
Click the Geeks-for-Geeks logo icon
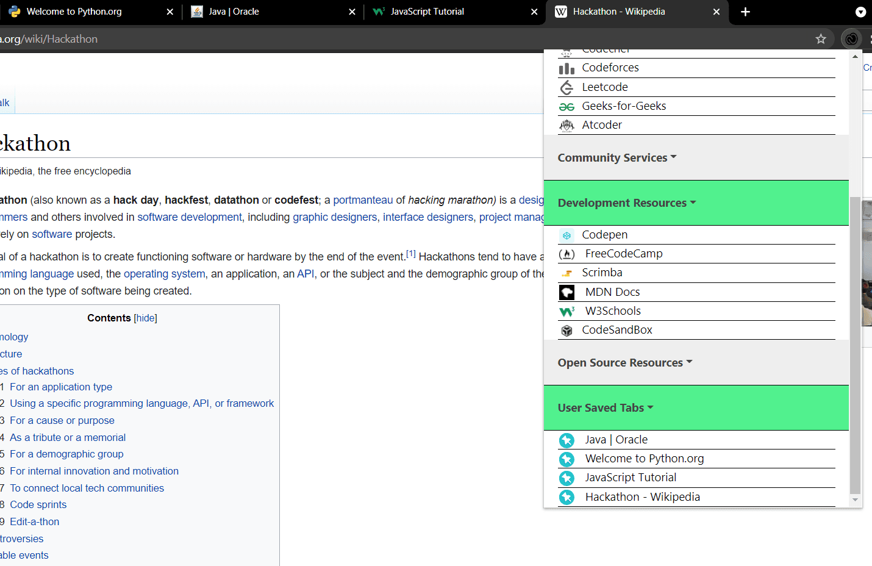point(566,107)
